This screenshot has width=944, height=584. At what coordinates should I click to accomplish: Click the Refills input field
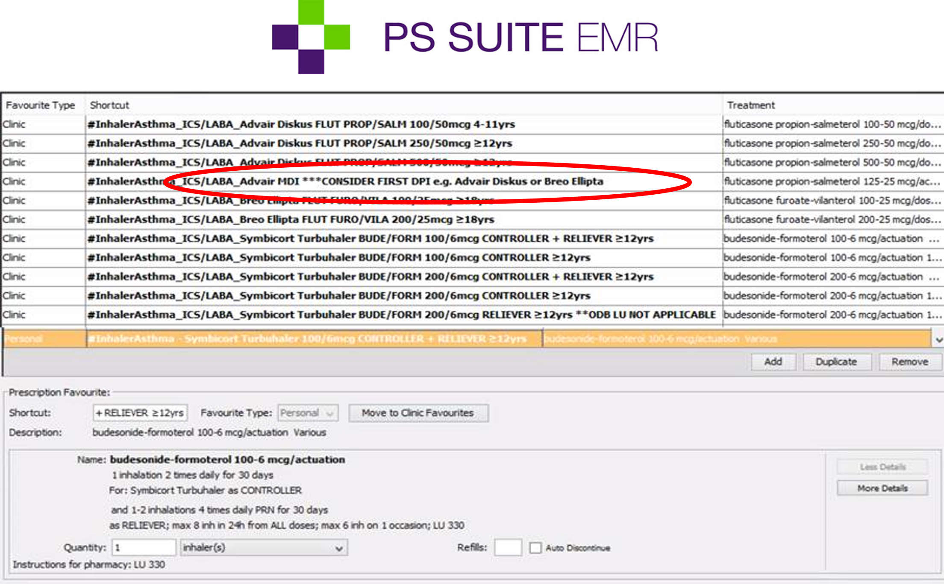508,547
